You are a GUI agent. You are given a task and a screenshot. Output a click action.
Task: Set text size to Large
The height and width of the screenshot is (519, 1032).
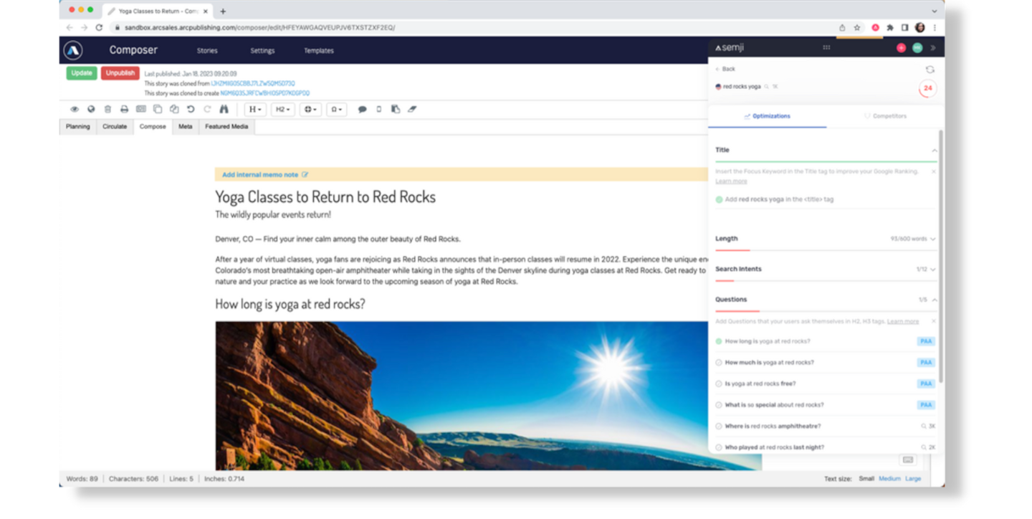click(x=913, y=479)
